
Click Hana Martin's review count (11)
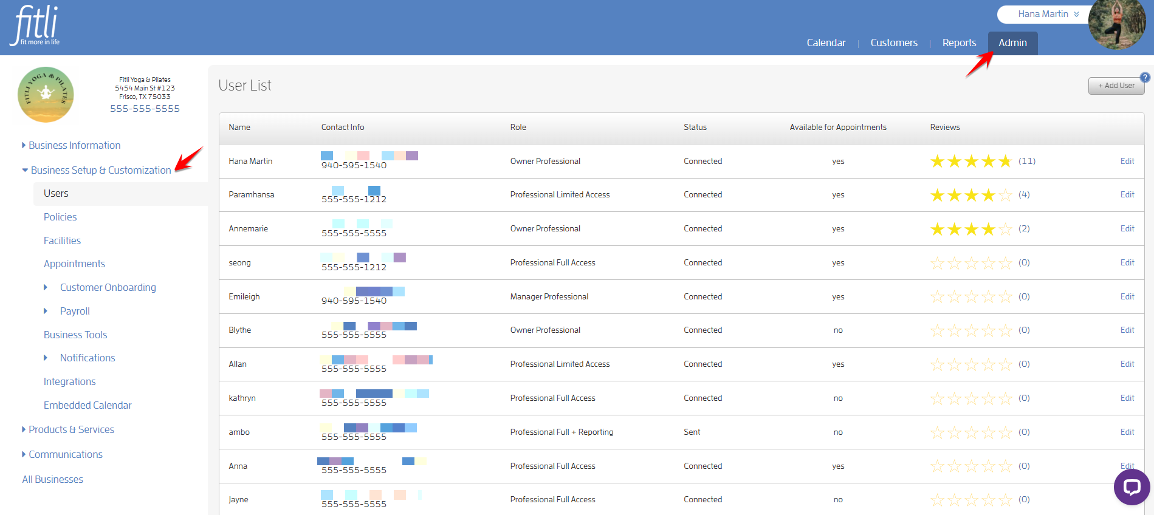click(1027, 161)
